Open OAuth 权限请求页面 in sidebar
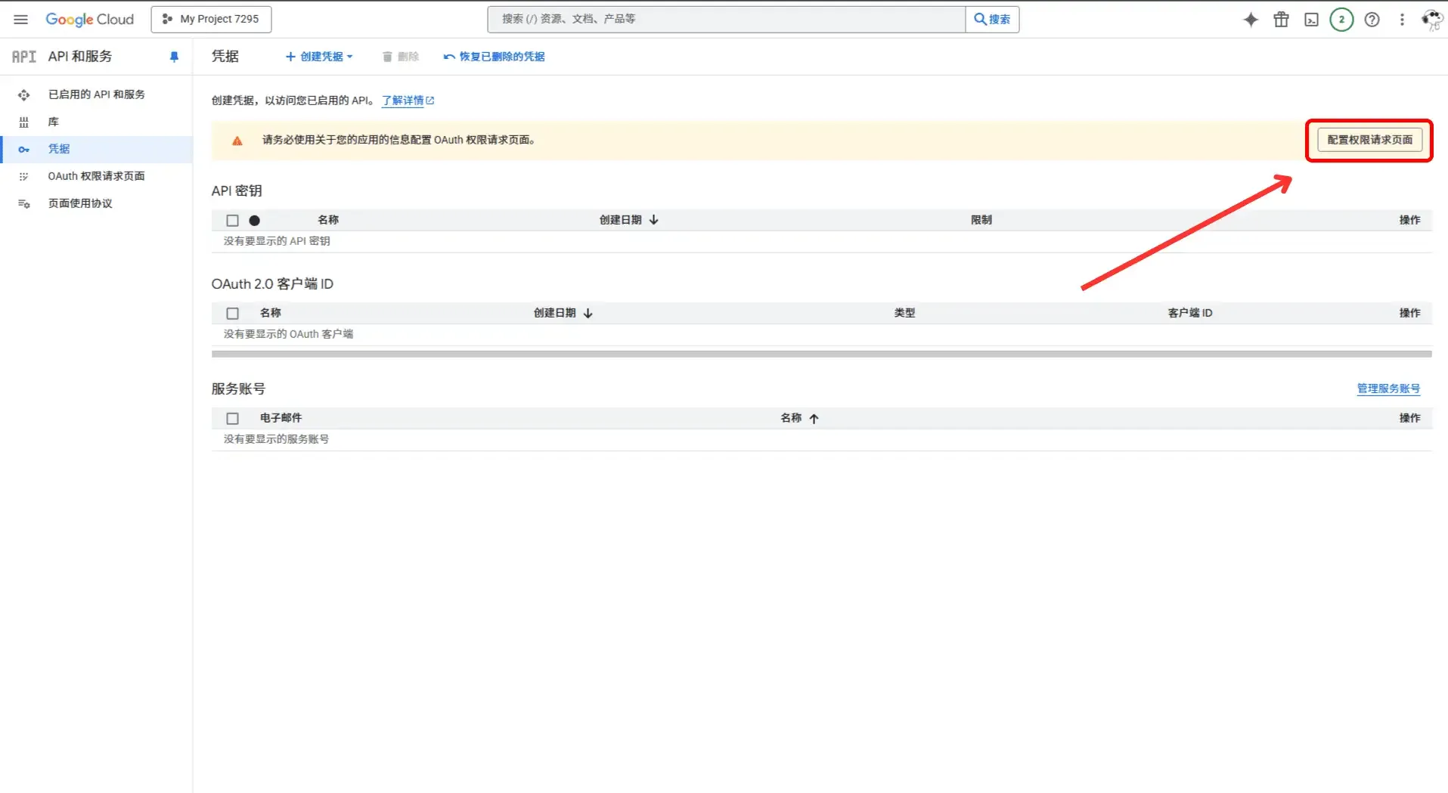 (x=96, y=176)
